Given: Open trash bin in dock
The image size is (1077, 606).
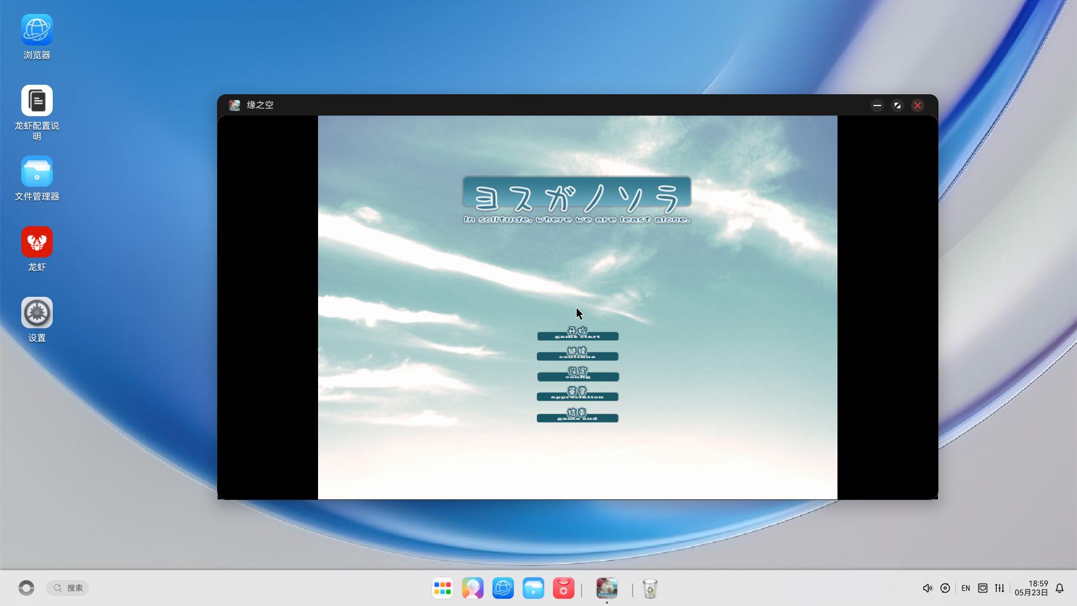Looking at the screenshot, I should (x=650, y=588).
